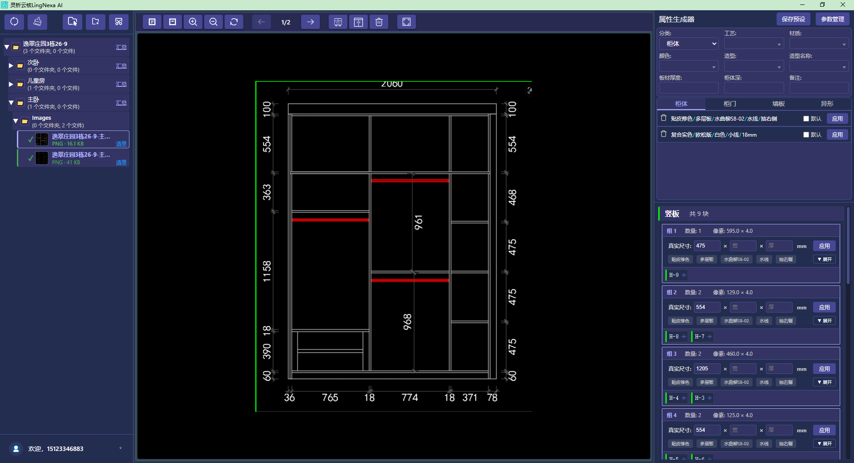Click the square frame view icon
The height and width of the screenshot is (463, 854).
click(x=173, y=22)
